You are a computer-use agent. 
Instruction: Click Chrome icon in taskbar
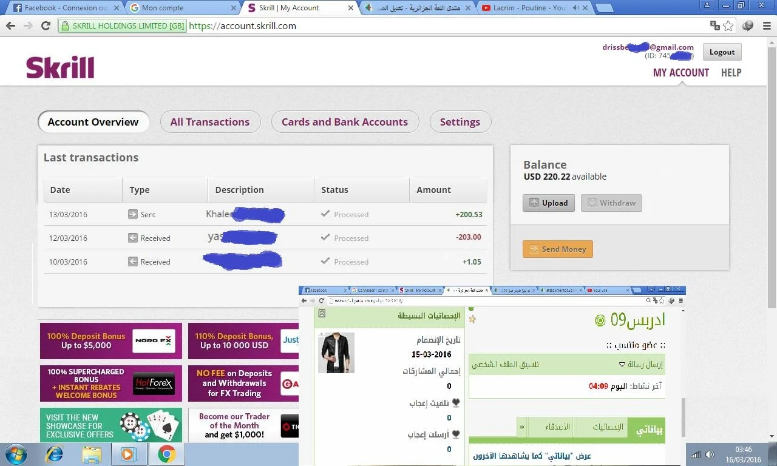167,454
